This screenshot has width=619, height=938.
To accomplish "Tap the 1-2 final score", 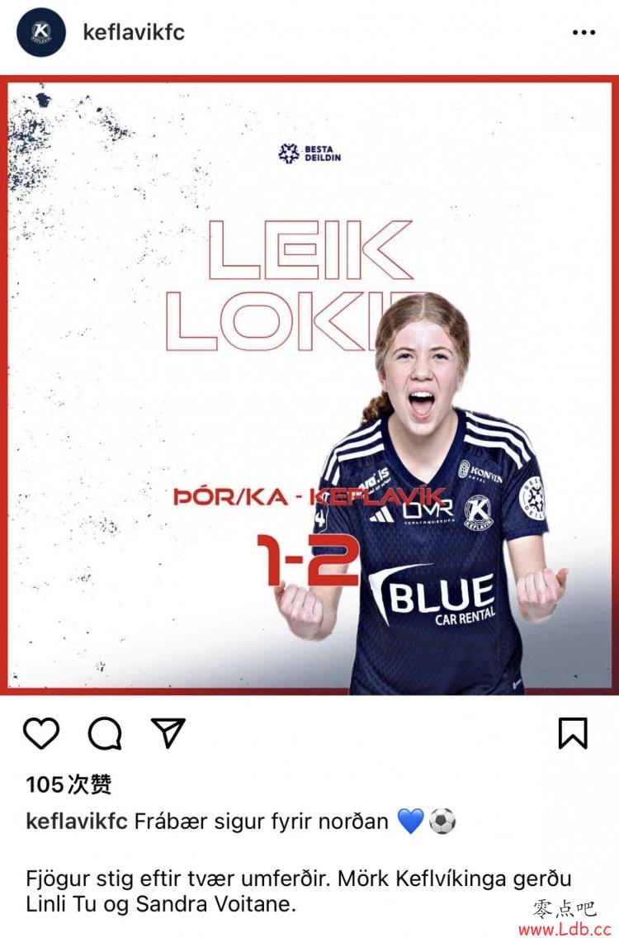I will tap(309, 560).
